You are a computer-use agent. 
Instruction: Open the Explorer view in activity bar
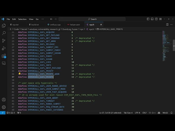click(4, 26)
